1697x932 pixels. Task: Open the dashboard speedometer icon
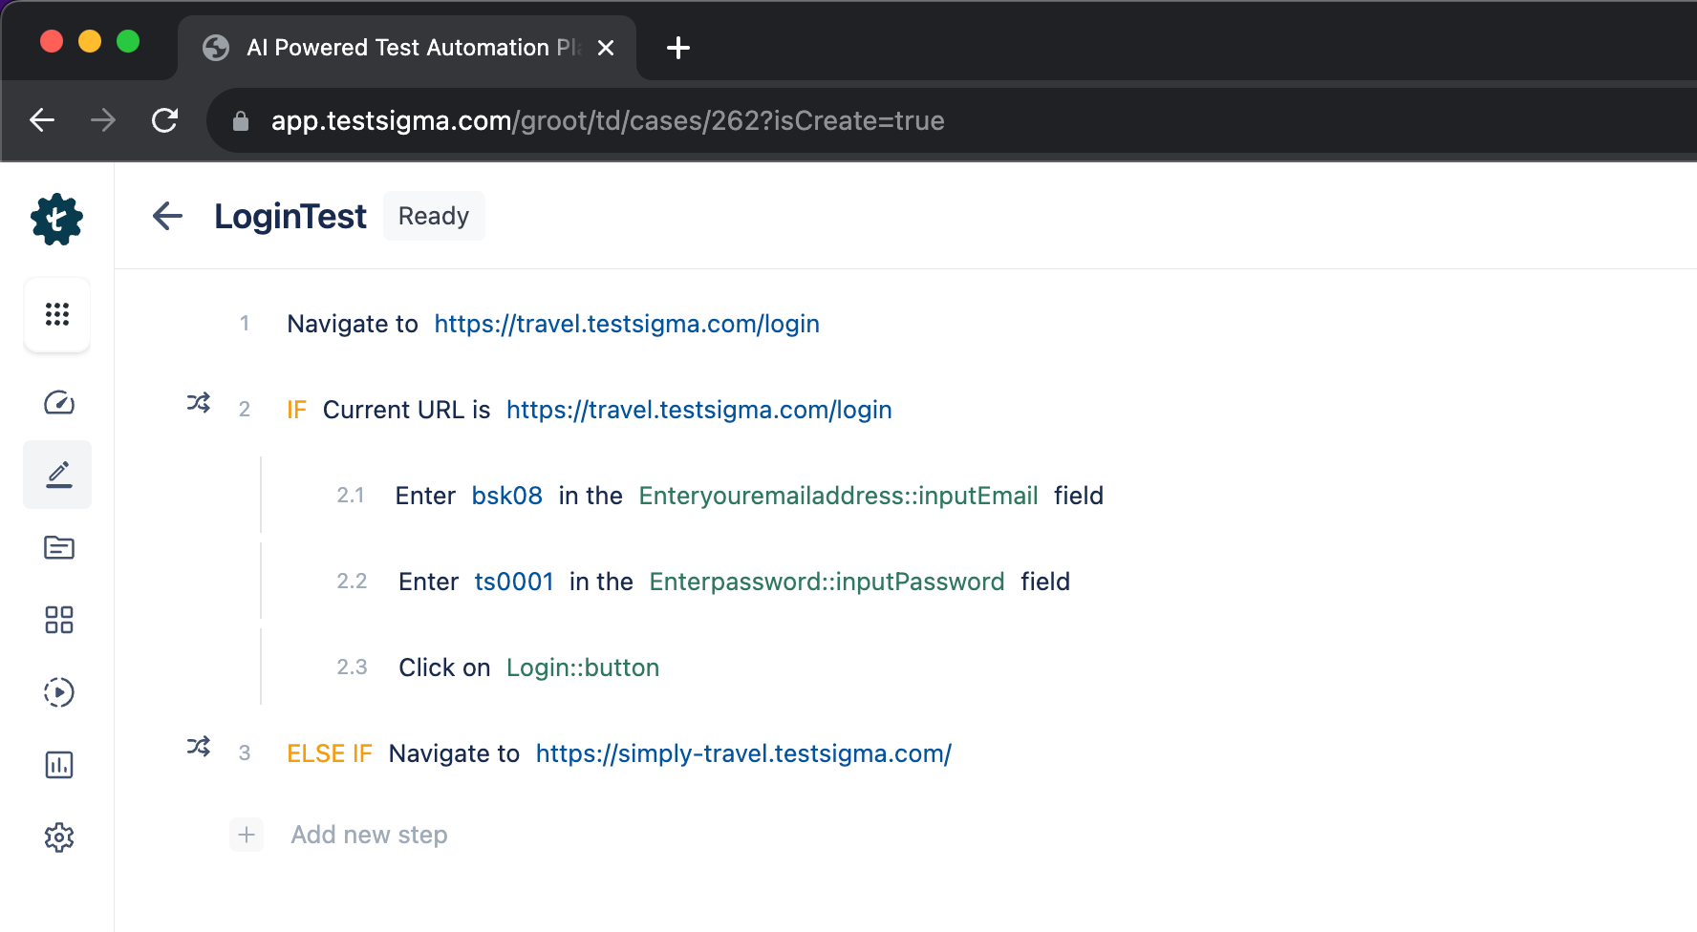tap(59, 403)
